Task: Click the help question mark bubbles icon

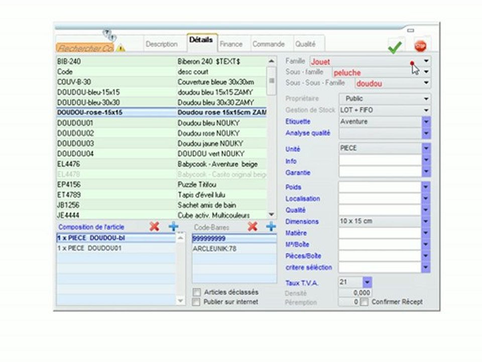Action: (x=109, y=35)
